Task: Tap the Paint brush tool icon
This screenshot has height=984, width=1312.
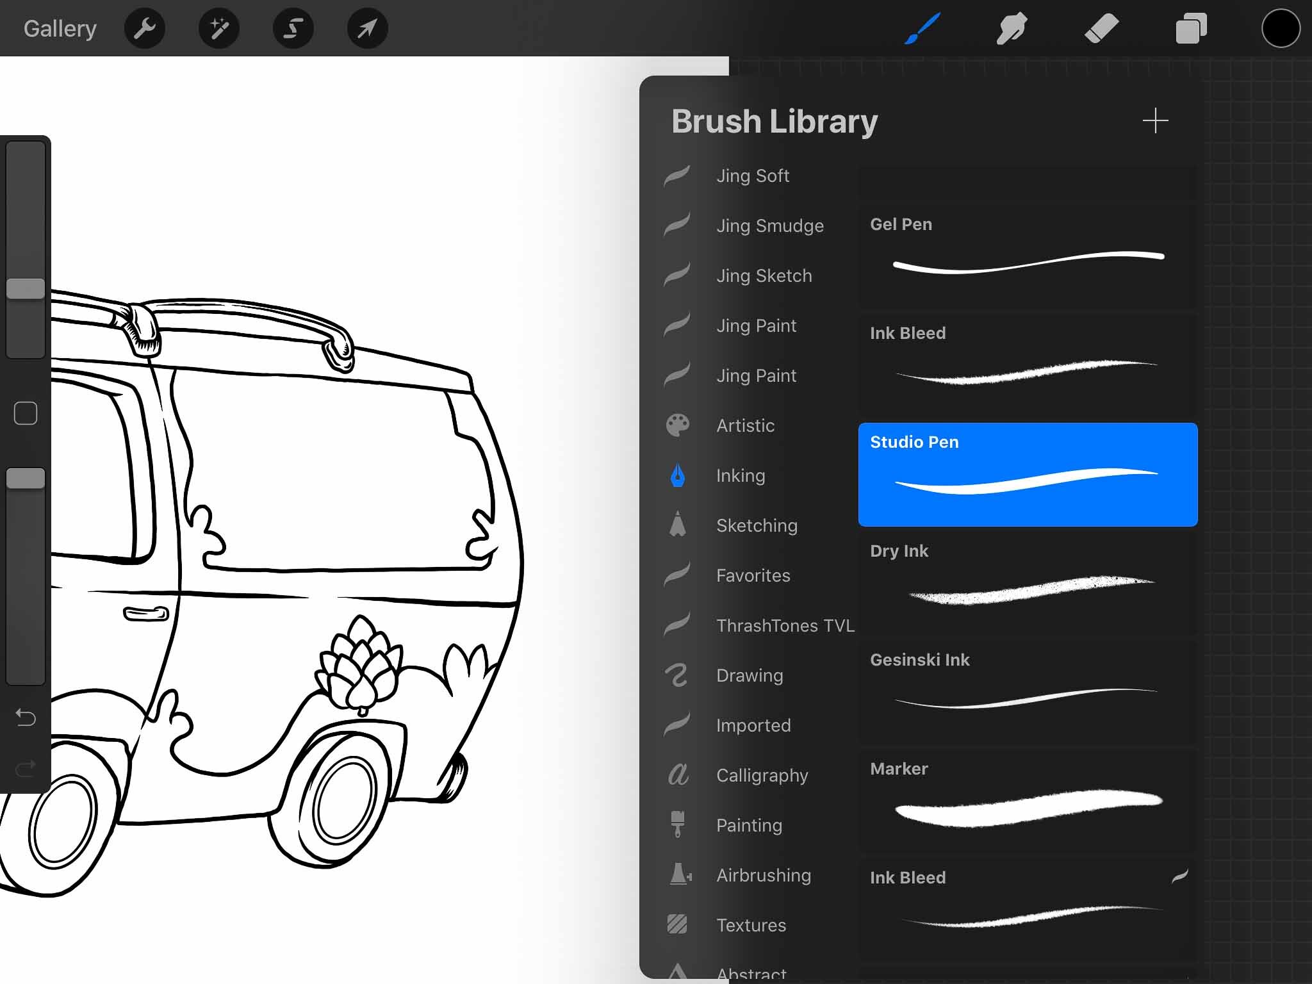Action: [922, 28]
